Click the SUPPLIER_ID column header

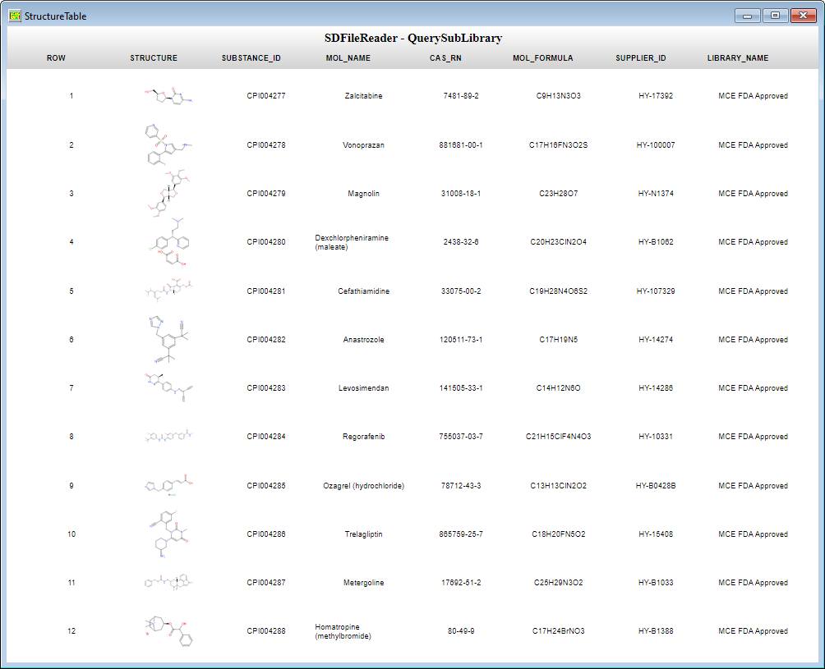640,57
